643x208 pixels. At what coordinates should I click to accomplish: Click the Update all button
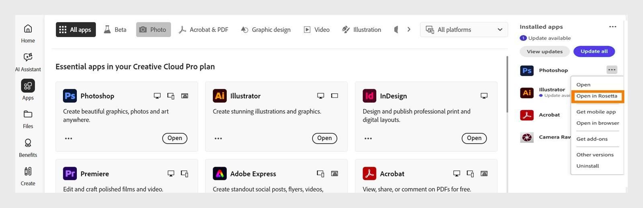coord(594,51)
